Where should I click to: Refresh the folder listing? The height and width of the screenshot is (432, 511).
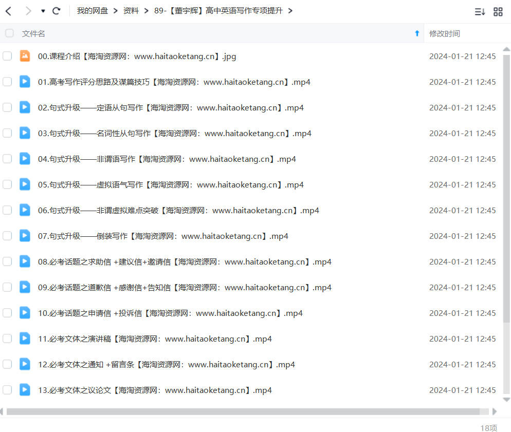coord(57,11)
